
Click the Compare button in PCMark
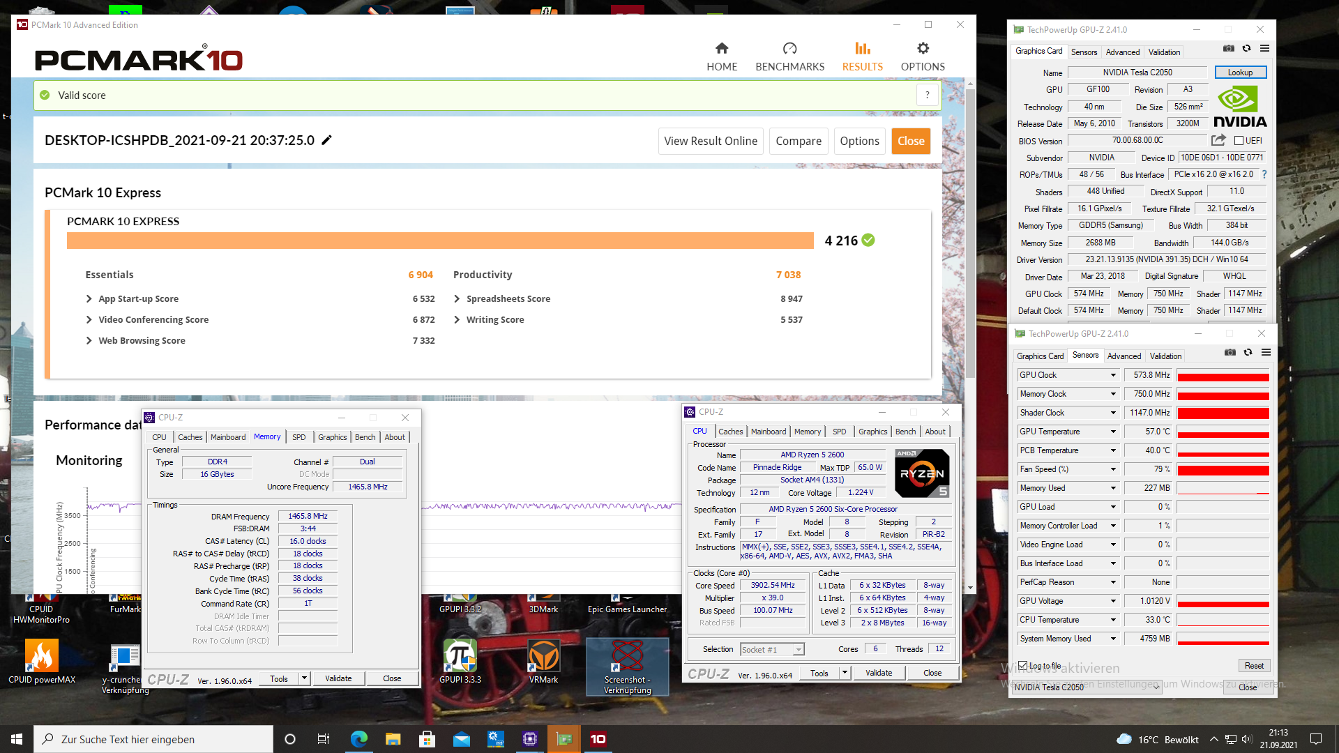[799, 141]
